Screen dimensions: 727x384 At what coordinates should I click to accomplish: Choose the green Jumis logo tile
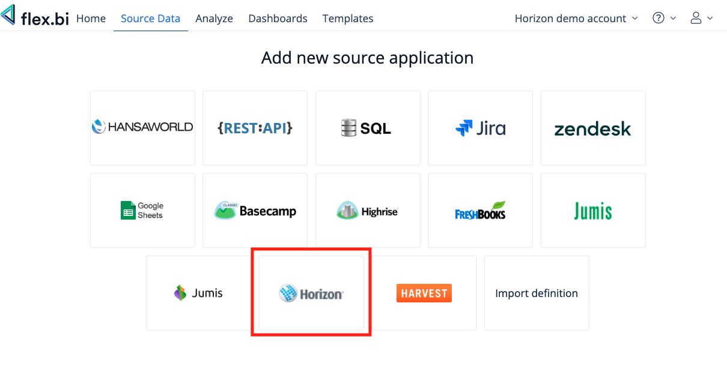click(x=593, y=210)
